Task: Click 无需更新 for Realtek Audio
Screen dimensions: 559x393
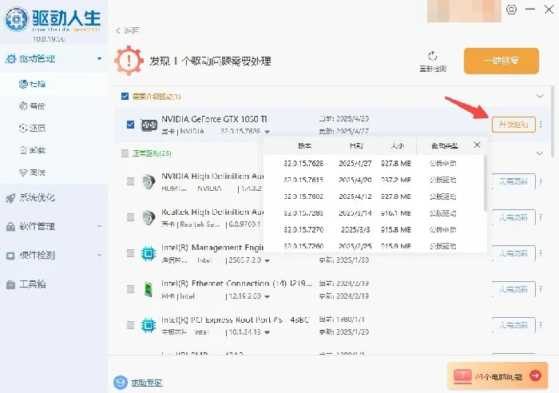Action: [513, 217]
